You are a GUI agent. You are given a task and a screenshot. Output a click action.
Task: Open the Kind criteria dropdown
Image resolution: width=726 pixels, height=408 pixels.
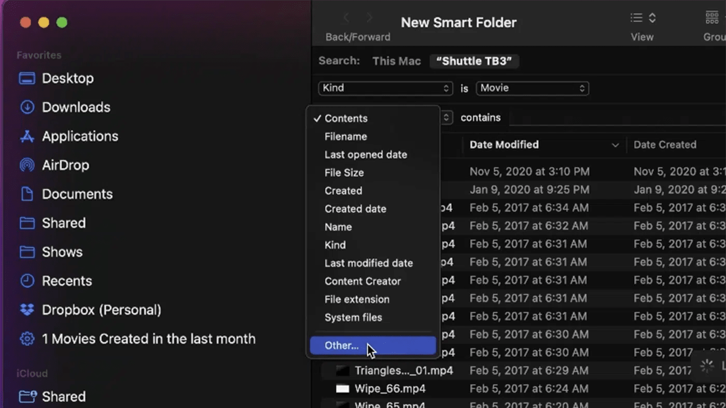coord(385,88)
